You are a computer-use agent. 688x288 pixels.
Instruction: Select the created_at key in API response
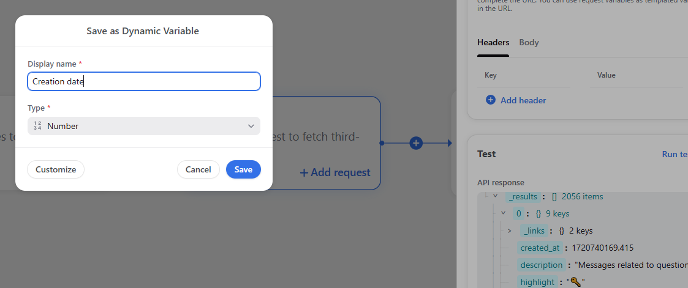pyautogui.click(x=540, y=248)
